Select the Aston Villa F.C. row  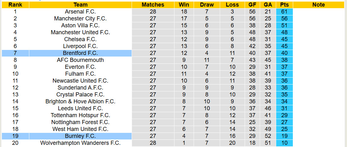click(80, 25)
